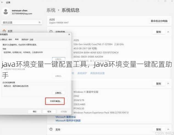Click 重命名这台电脑 button
This screenshot has height=135, width=174.
[159, 21]
